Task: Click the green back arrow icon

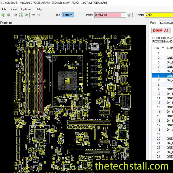Action: pos(33,15)
